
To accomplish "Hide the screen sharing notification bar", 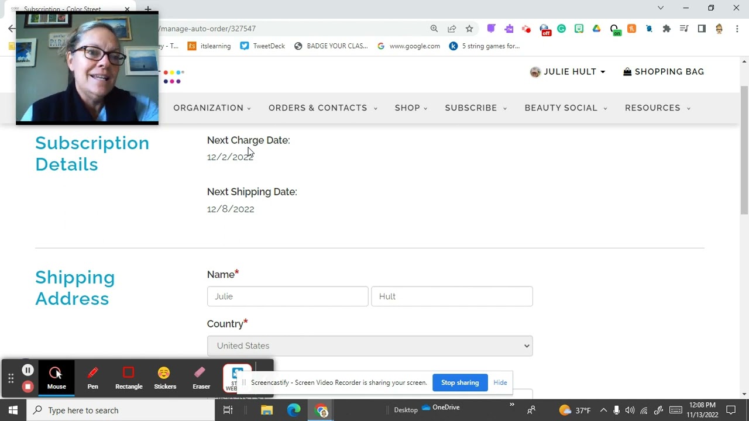I will [x=500, y=382].
